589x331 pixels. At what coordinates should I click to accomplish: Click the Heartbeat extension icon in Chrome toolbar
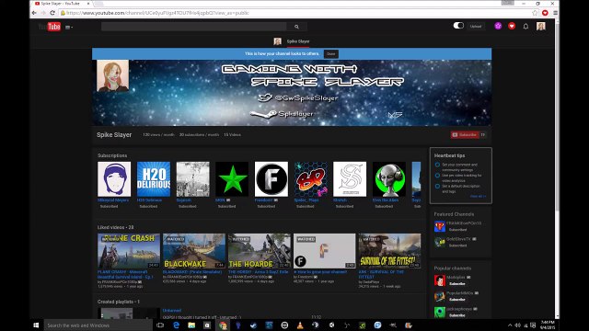click(545, 13)
